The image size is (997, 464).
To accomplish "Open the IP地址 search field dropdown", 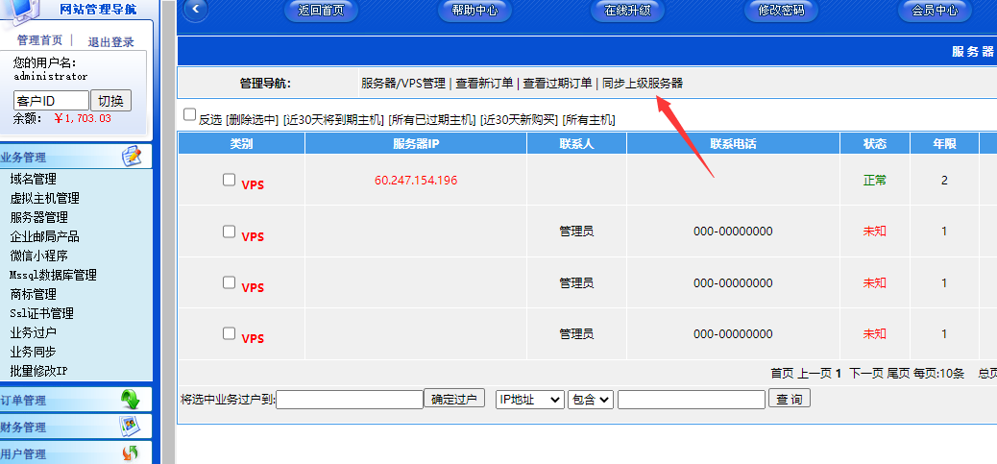I will [x=529, y=399].
